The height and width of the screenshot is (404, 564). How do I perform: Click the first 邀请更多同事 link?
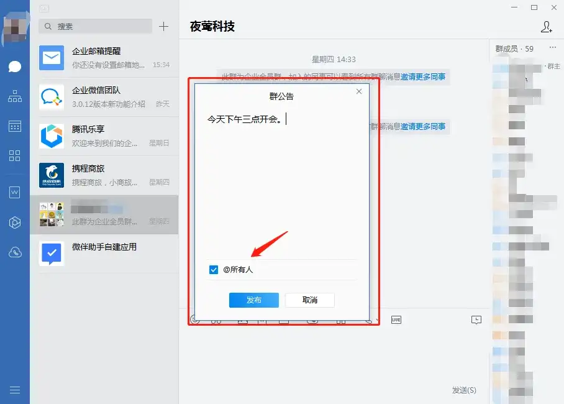422,77
